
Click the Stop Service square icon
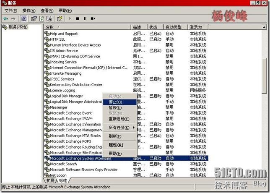(78, 18)
